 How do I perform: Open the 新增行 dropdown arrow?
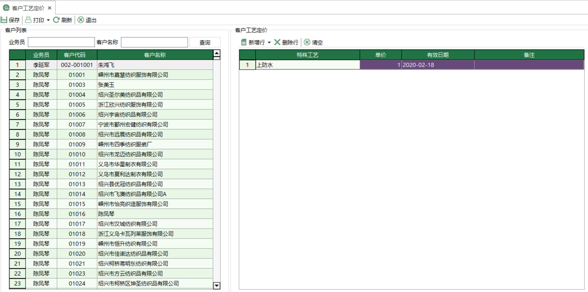pyautogui.click(x=269, y=43)
